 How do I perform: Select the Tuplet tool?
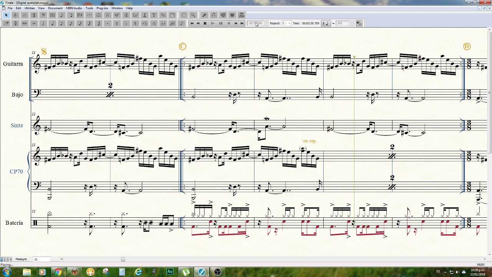pos(89,15)
